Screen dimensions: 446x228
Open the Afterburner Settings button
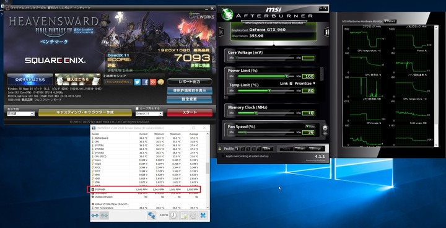tap(315, 149)
